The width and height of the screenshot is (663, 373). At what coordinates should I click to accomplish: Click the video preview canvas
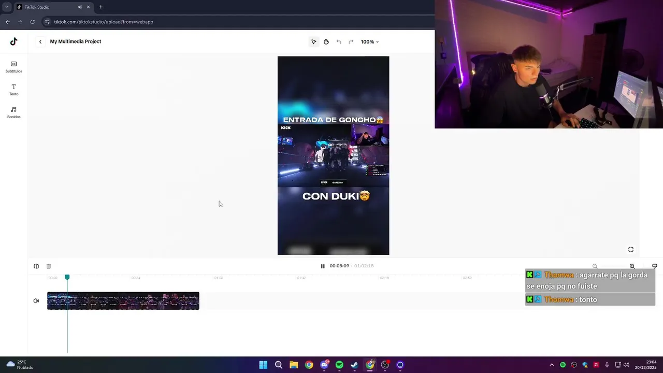[x=333, y=155]
